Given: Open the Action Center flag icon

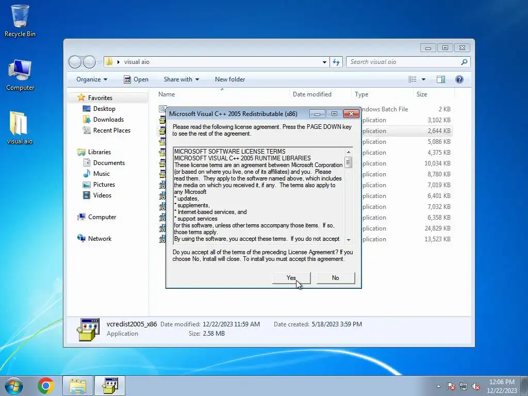Looking at the screenshot, I should point(451,386).
